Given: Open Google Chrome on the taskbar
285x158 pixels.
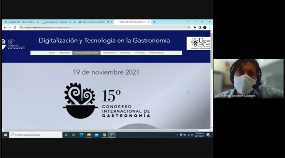Looking at the screenshot, I should pyautogui.click(x=104, y=135).
